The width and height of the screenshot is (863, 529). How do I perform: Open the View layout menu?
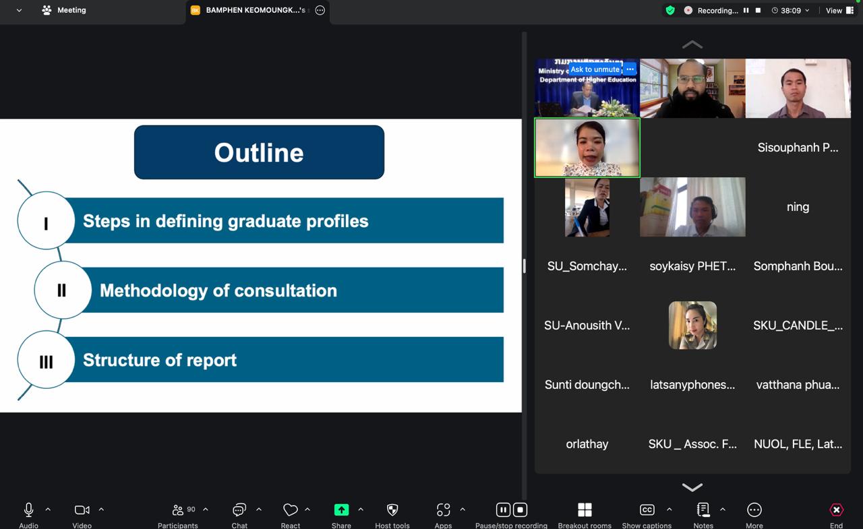pos(839,10)
